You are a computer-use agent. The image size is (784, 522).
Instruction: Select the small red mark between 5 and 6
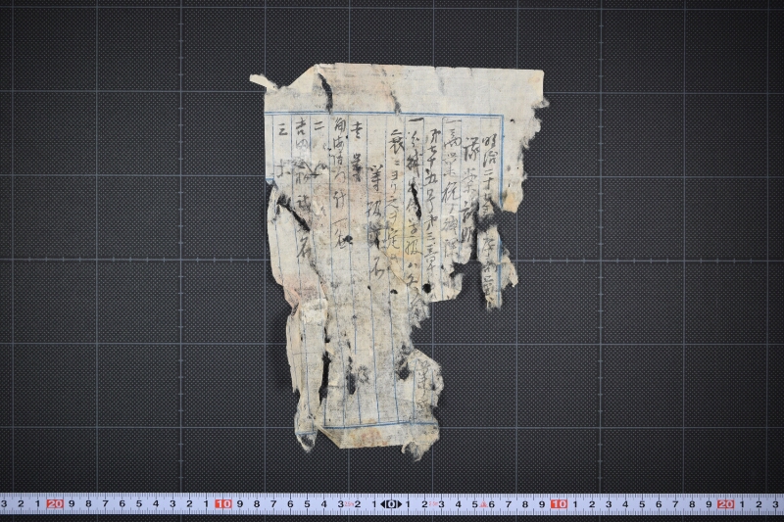[x=484, y=504]
